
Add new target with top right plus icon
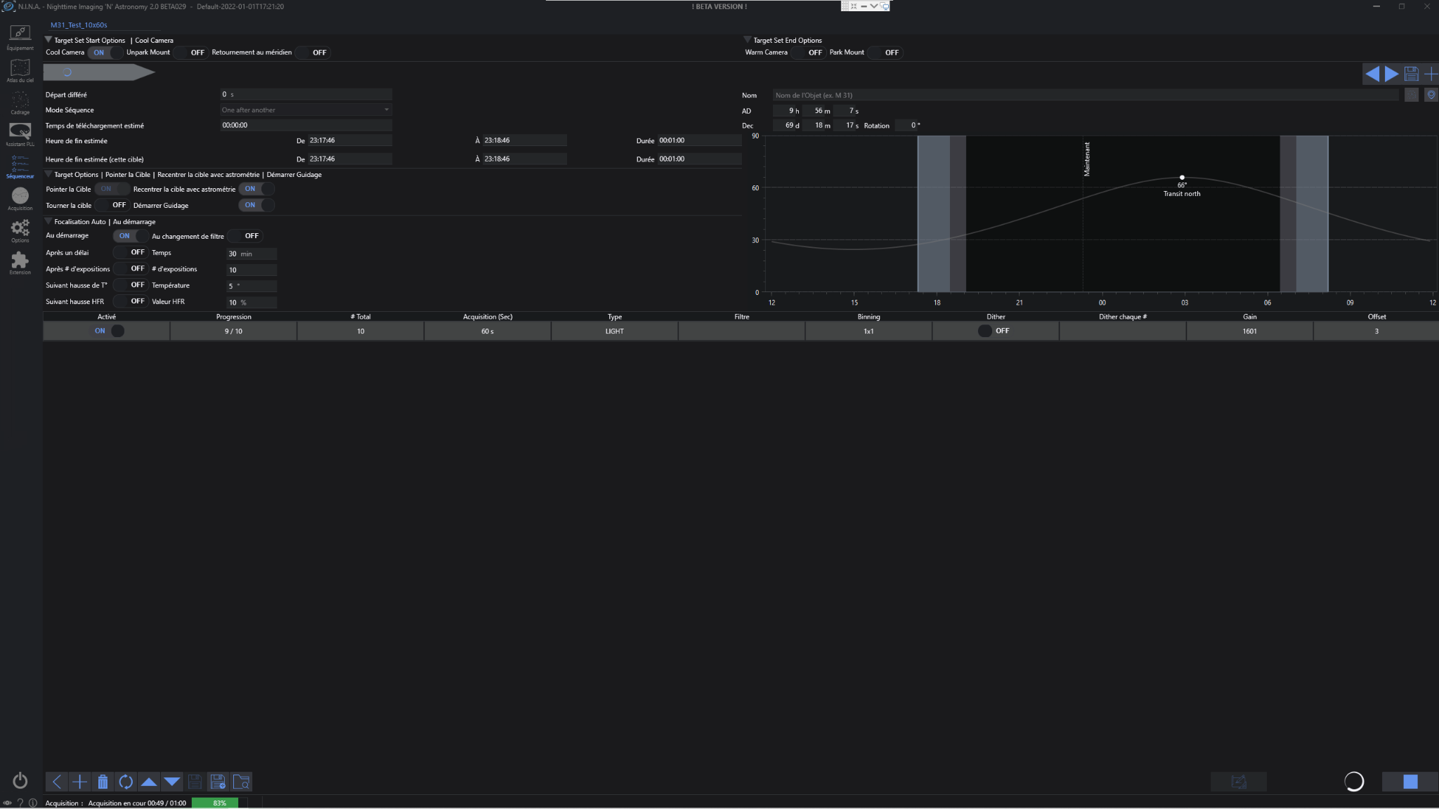[1431, 73]
